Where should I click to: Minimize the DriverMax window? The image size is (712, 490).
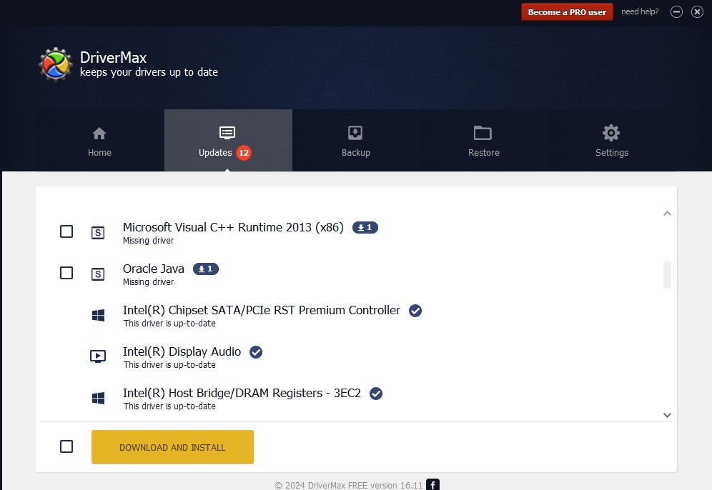pos(676,12)
